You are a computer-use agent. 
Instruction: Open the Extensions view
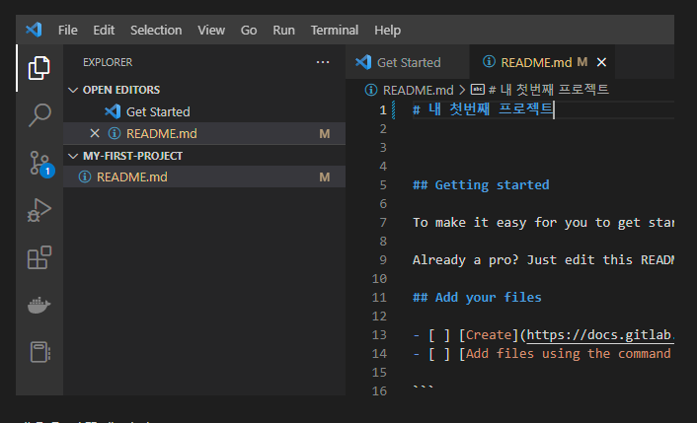point(39,257)
